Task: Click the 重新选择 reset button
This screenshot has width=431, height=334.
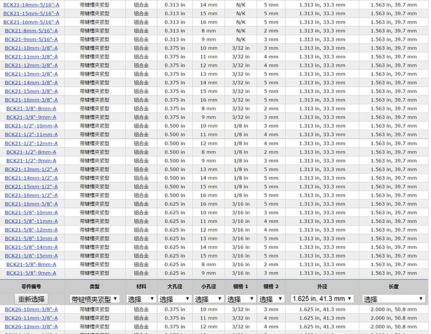Action: coord(32,299)
